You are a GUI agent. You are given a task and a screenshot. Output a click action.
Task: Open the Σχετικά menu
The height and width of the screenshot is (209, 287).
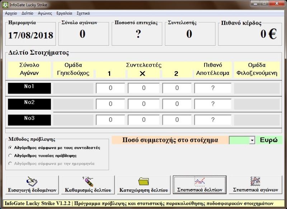point(83,13)
